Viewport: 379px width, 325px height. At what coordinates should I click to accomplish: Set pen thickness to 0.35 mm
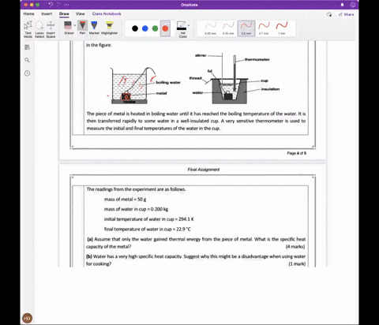pyautogui.click(x=228, y=28)
